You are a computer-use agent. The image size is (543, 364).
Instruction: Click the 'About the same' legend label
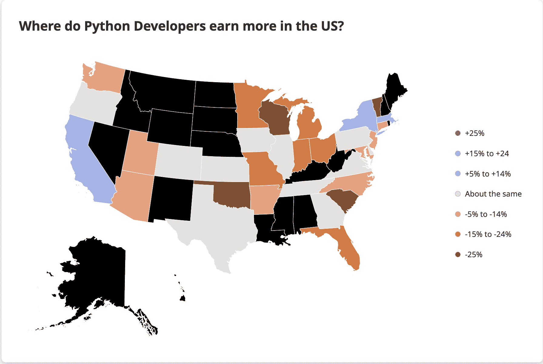(493, 194)
